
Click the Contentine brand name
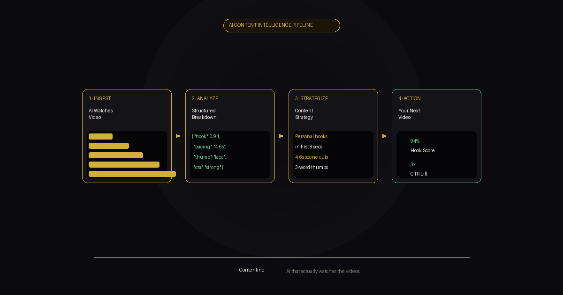(251, 270)
